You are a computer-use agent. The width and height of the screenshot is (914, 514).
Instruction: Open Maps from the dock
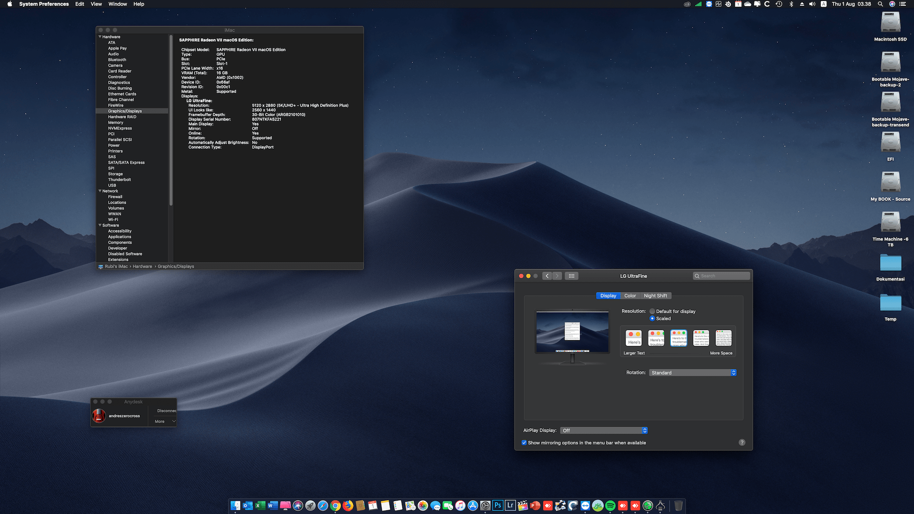click(410, 505)
